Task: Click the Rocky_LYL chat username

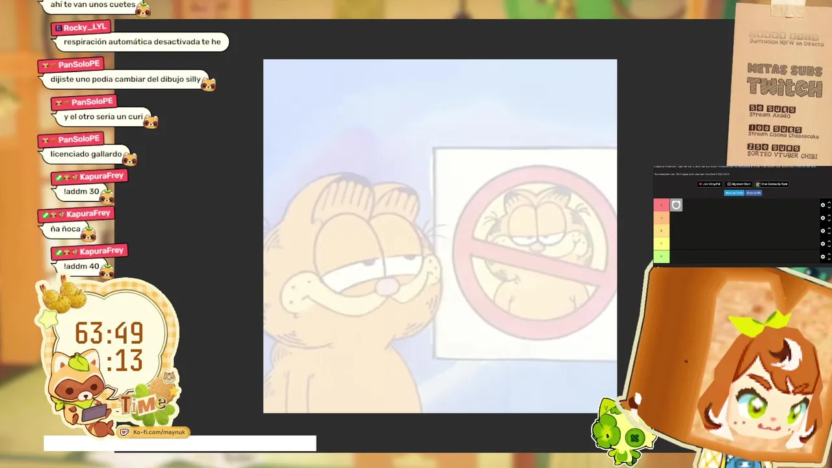Action: [x=84, y=27]
